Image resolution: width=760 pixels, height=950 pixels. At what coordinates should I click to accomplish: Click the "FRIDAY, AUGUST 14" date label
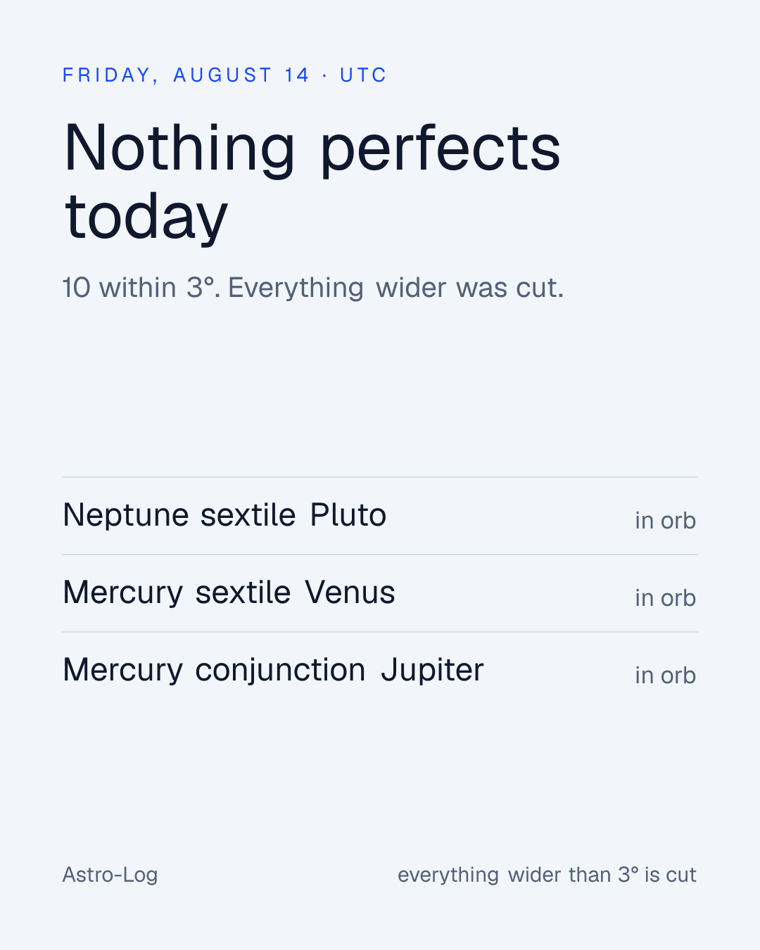[x=186, y=75]
